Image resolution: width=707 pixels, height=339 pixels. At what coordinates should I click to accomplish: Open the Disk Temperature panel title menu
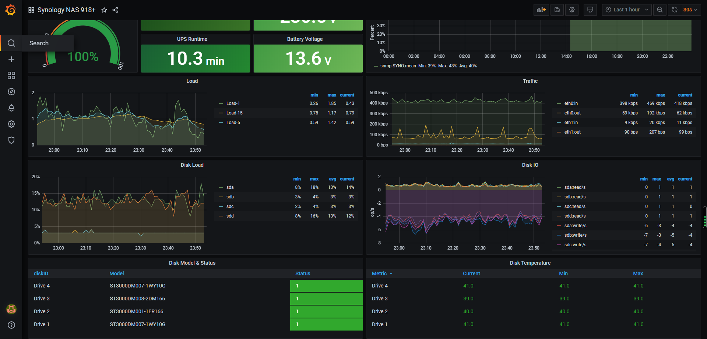(x=530, y=263)
